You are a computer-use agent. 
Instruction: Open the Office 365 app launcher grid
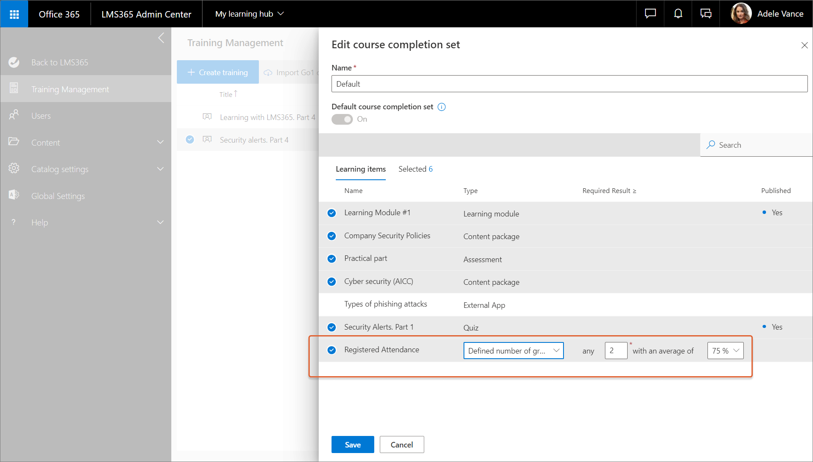pyautogui.click(x=14, y=14)
